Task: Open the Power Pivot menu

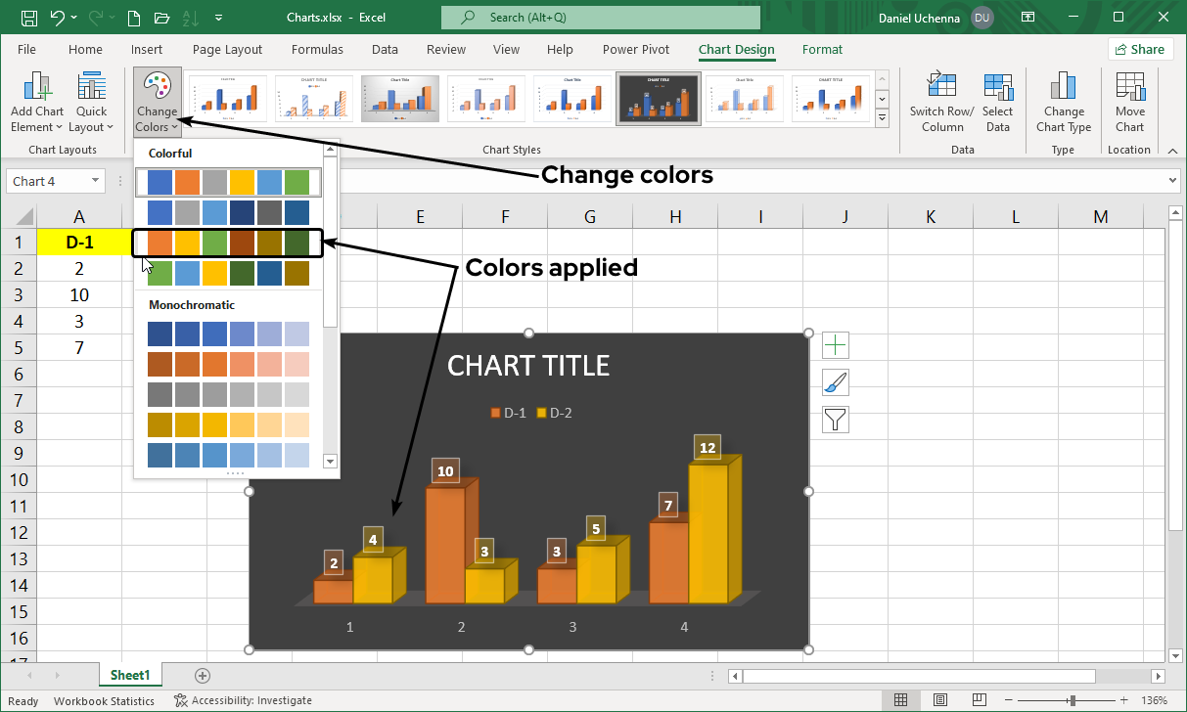Action: [x=635, y=49]
